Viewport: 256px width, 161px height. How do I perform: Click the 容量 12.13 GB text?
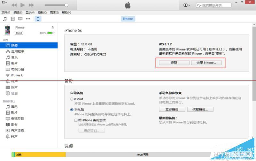point(81,44)
